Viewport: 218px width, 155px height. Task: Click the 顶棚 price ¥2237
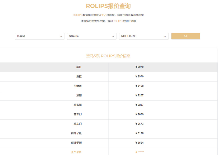click(140, 95)
